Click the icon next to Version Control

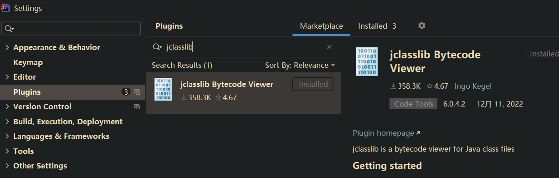click(137, 107)
